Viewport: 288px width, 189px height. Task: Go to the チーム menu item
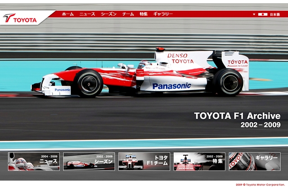point(128,14)
